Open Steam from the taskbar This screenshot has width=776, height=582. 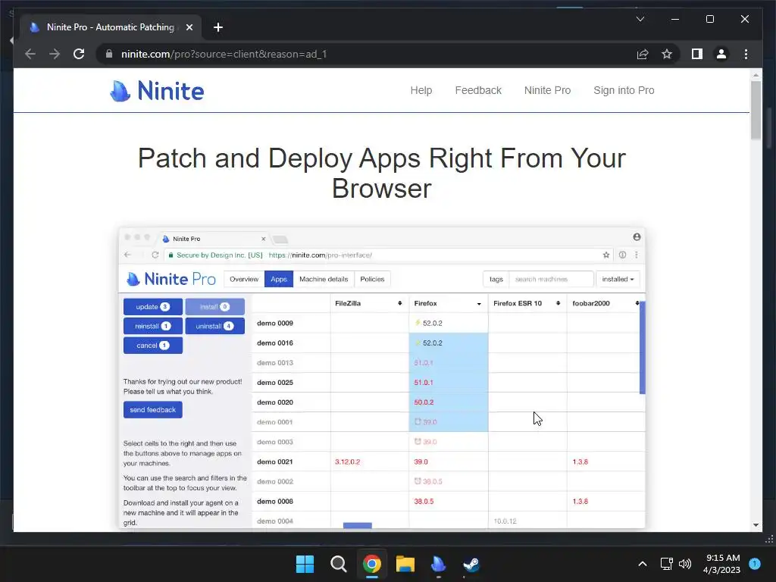point(471,564)
